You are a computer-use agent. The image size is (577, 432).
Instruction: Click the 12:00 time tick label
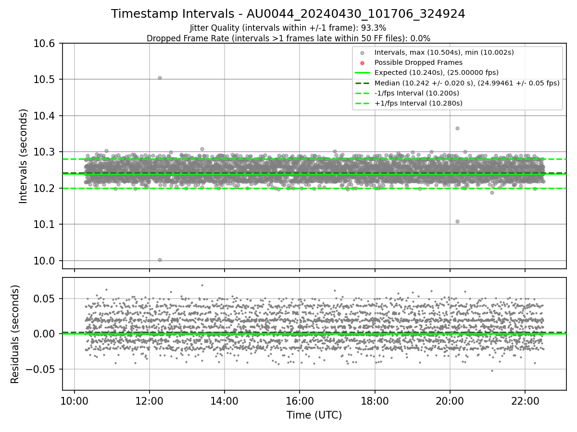click(149, 401)
